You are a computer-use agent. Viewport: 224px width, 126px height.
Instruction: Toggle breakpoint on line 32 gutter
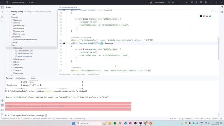pyautogui.click(x=64, y=43)
